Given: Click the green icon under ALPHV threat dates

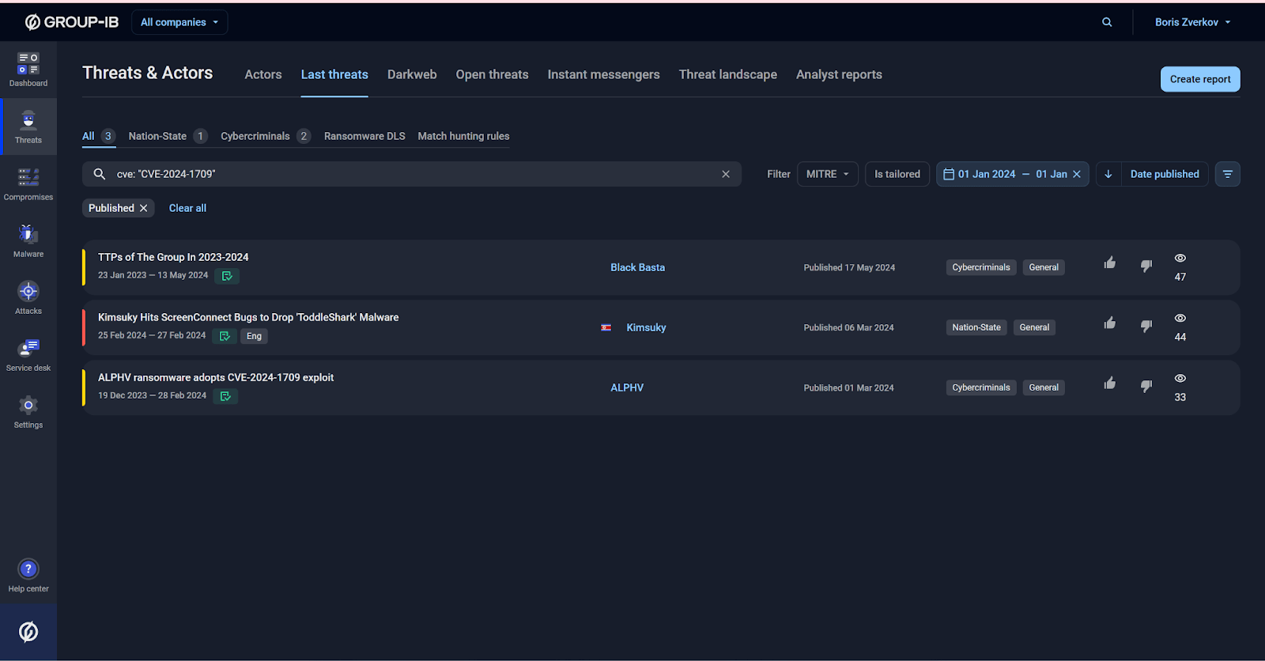Looking at the screenshot, I should [225, 396].
